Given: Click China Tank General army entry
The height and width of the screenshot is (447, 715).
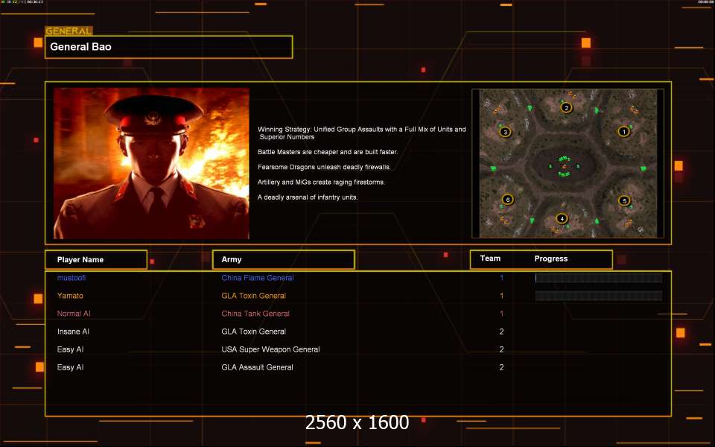Looking at the screenshot, I should [x=255, y=314].
